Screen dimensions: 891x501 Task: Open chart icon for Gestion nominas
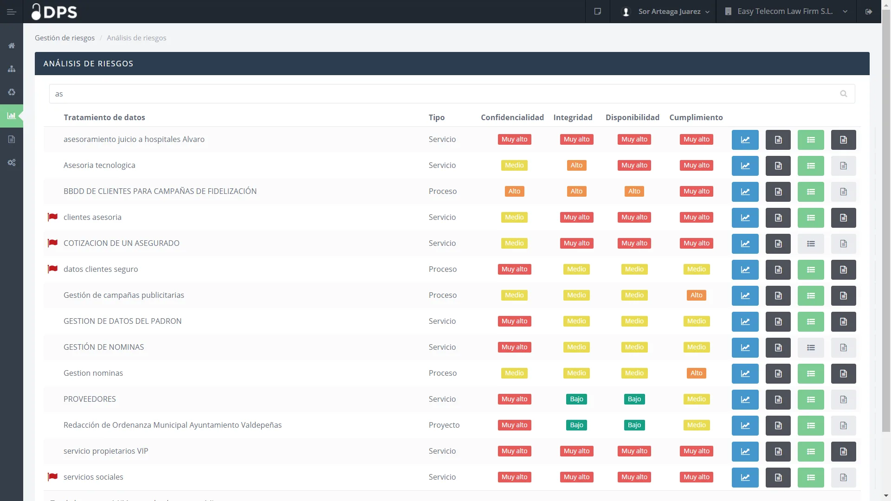(x=745, y=373)
